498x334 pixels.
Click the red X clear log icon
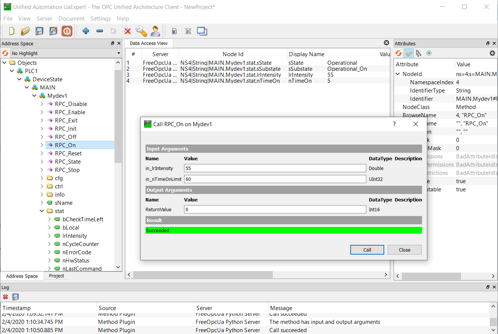pos(6,297)
